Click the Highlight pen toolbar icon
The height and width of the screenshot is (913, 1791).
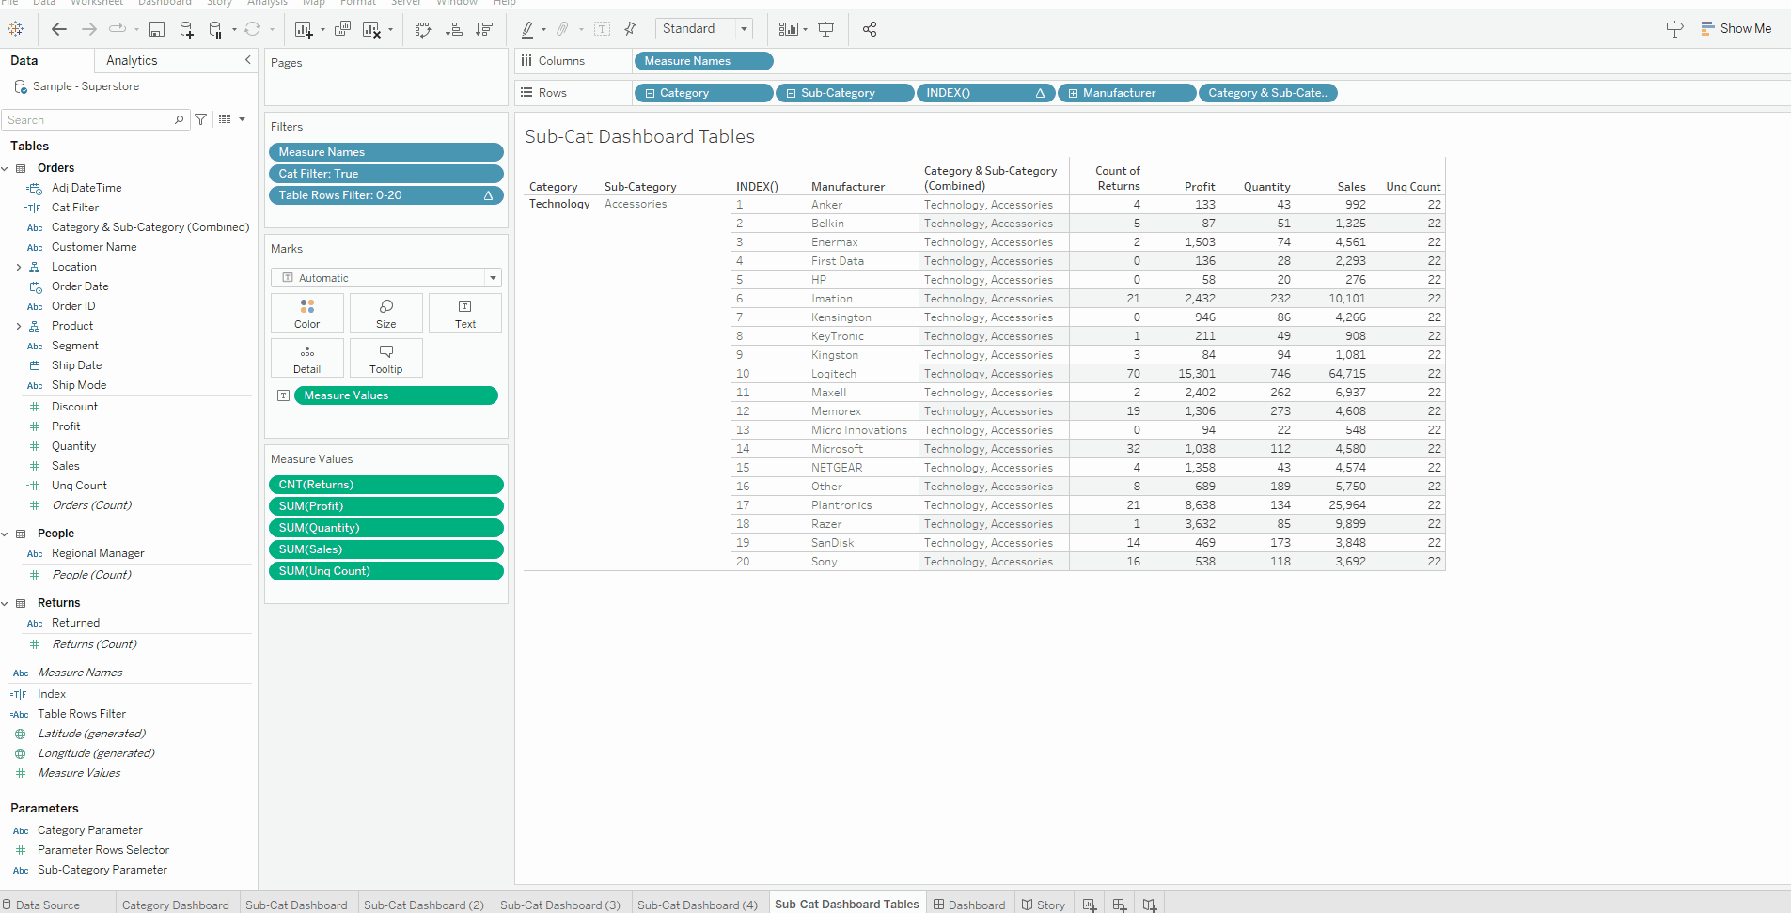529,29
